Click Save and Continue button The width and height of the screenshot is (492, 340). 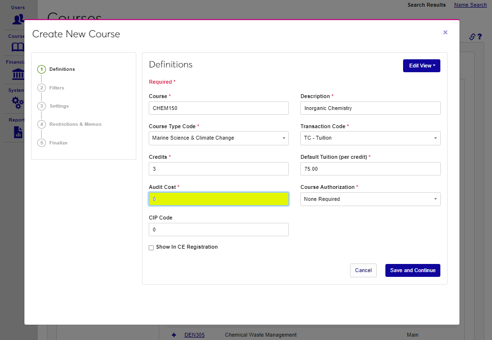pyautogui.click(x=413, y=271)
